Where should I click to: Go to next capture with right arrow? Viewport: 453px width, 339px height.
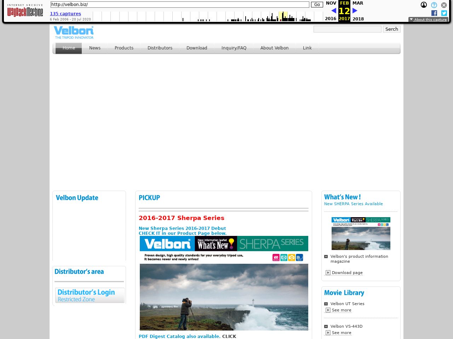tap(355, 11)
